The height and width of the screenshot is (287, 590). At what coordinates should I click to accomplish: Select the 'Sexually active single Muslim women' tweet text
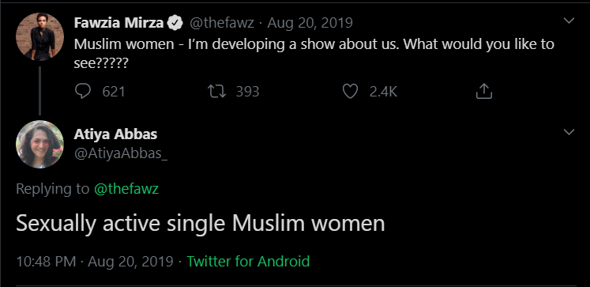pyautogui.click(x=200, y=224)
